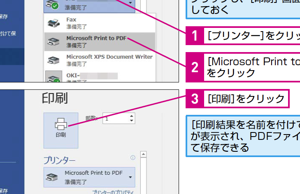
Task: Choose Microsoft Print to PDF in list
Action: click(x=100, y=41)
